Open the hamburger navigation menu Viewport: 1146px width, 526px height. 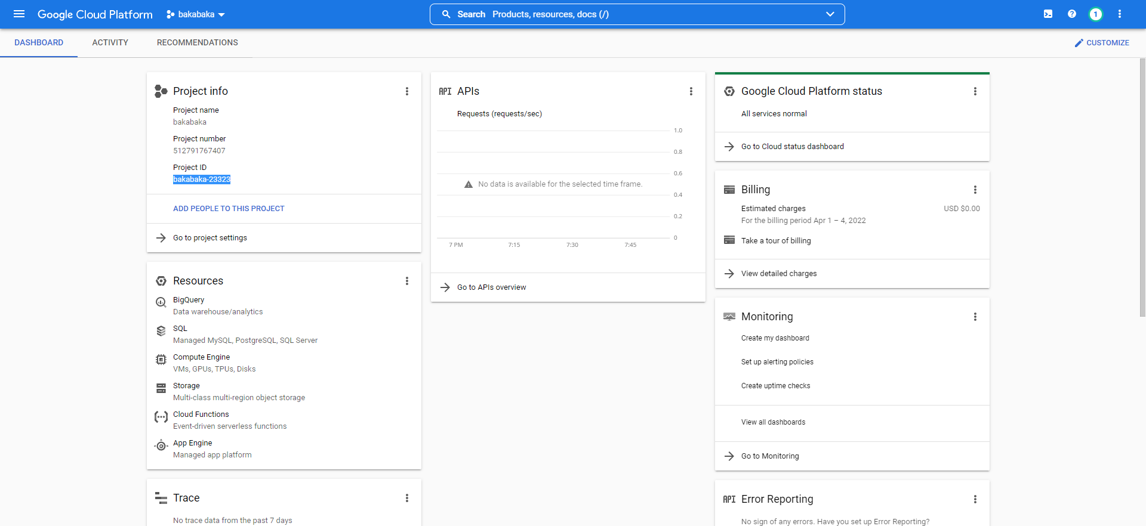coord(19,14)
